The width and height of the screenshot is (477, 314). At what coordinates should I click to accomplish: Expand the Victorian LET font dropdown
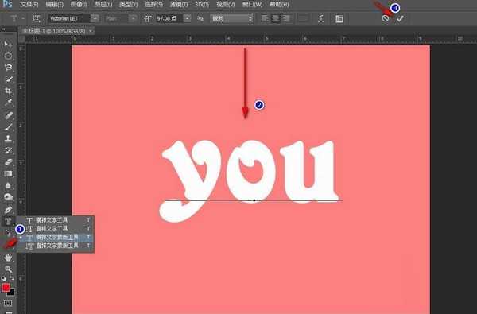coord(95,18)
